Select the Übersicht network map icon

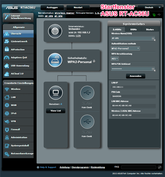click(7, 34)
